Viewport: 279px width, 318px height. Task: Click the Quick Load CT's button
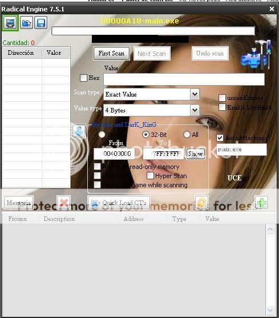tap(119, 203)
